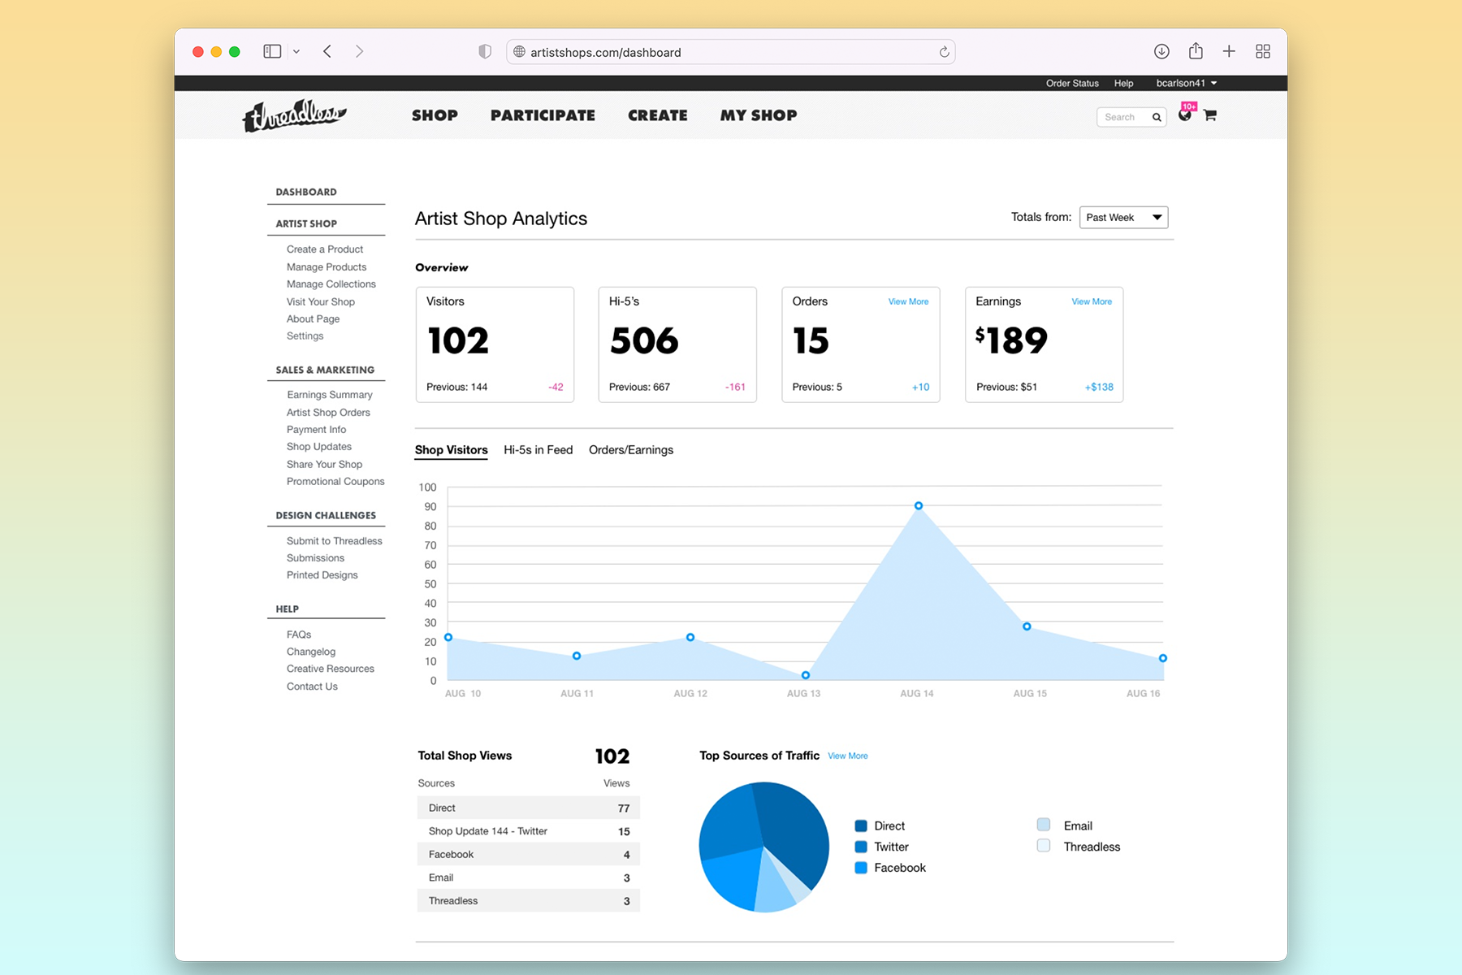
Task: Open Share Your Shop link
Action: click(325, 464)
